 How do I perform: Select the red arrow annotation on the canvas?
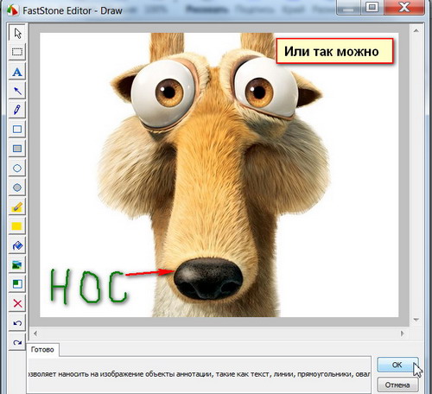point(149,272)
